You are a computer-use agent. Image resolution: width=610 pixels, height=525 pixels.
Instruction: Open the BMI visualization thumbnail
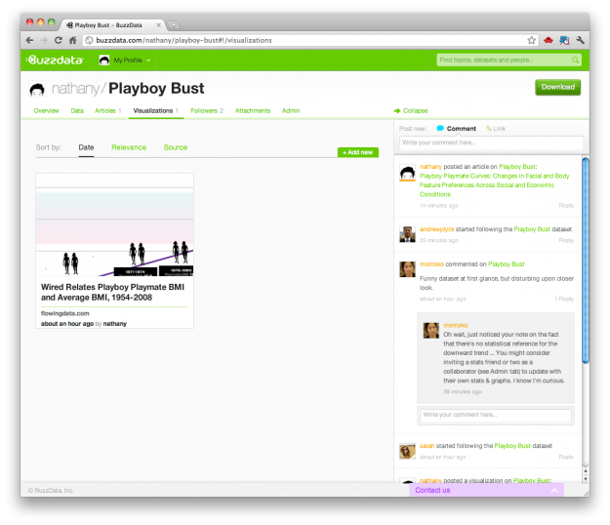114,224
